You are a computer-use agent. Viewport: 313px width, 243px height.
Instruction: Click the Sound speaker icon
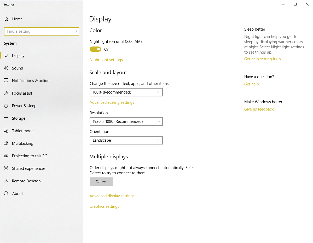pyautogui.click(x=6, y=68)
